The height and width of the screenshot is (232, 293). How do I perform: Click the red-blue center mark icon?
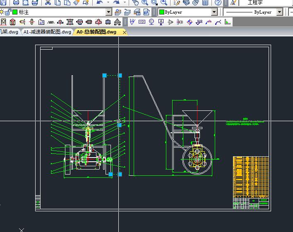190,22
